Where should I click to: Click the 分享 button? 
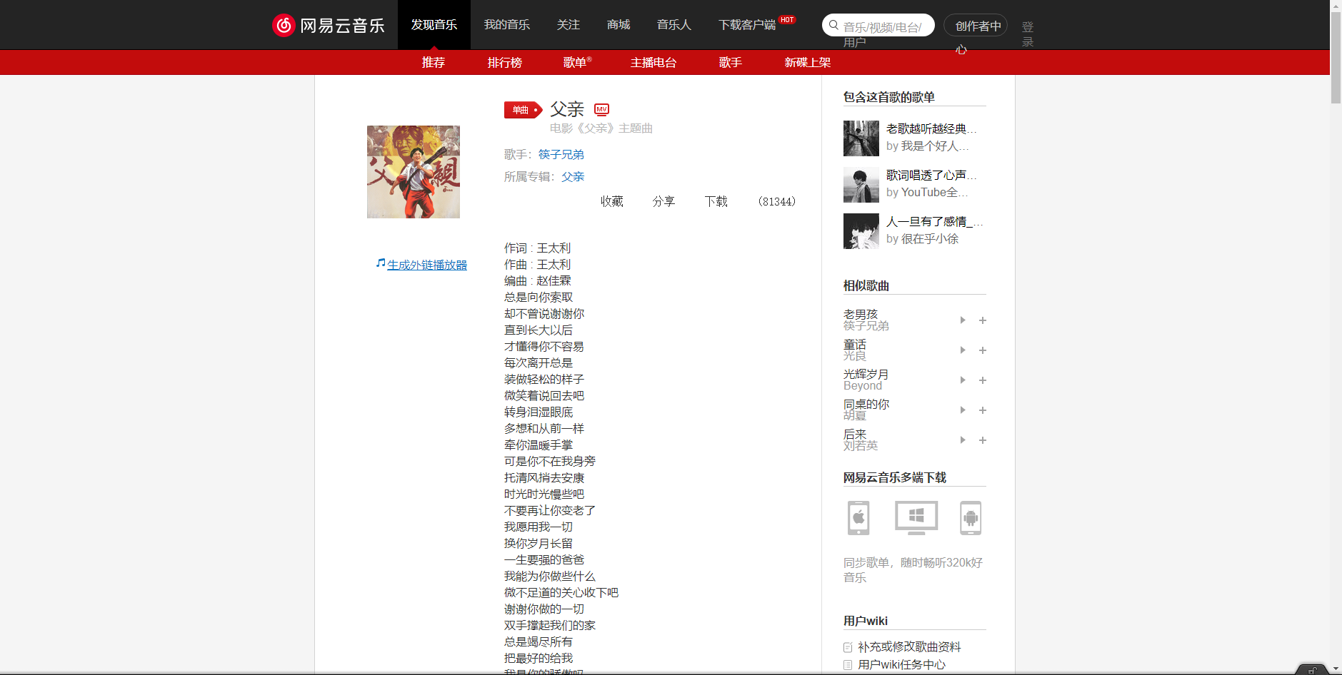tap(664, 201)
